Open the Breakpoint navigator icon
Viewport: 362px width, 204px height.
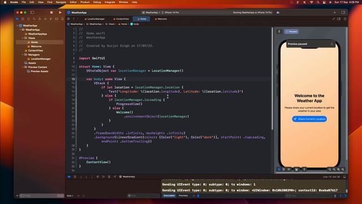coord(57,19)
